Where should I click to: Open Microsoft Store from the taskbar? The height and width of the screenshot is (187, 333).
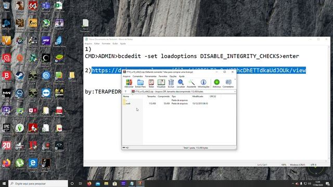click(x=114, y=183)
